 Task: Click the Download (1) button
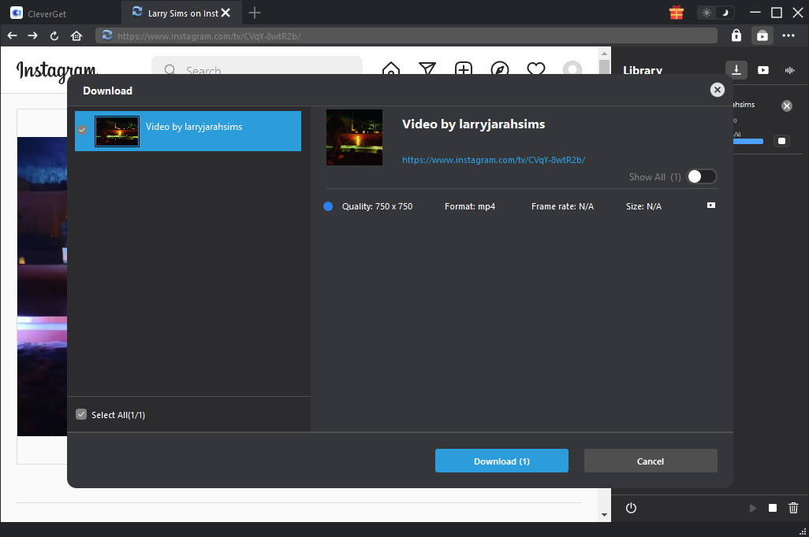point(501,461)
